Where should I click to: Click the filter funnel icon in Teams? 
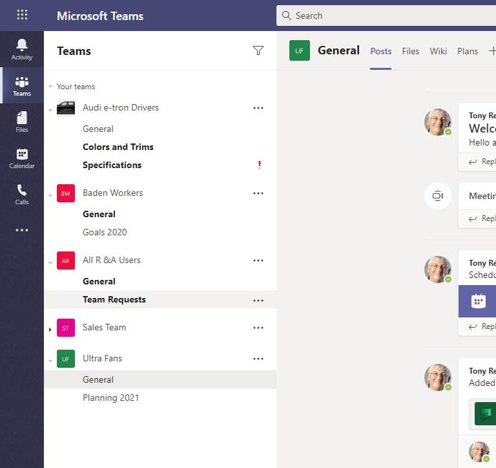click(258, 50)
